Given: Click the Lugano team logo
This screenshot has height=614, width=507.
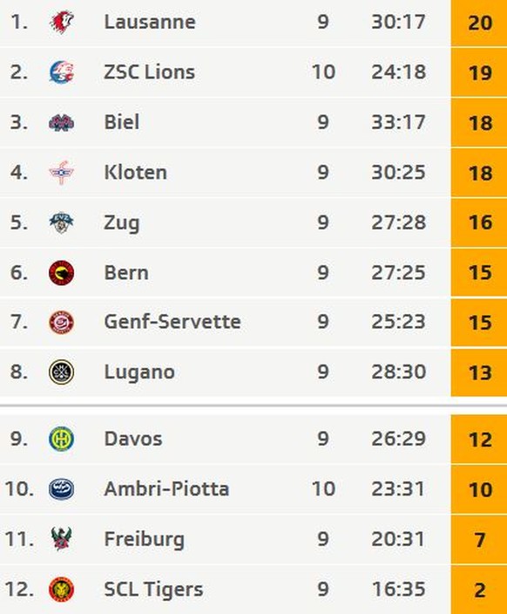Looking at the screenshot, I should pyautogui.click(x=62, y=372).
